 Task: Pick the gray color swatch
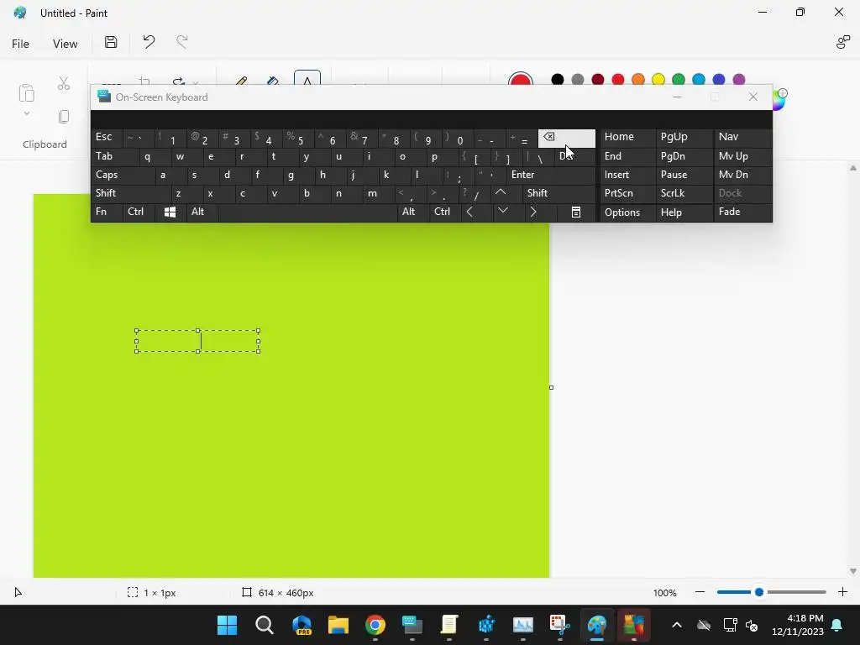[x=578, y=80]
